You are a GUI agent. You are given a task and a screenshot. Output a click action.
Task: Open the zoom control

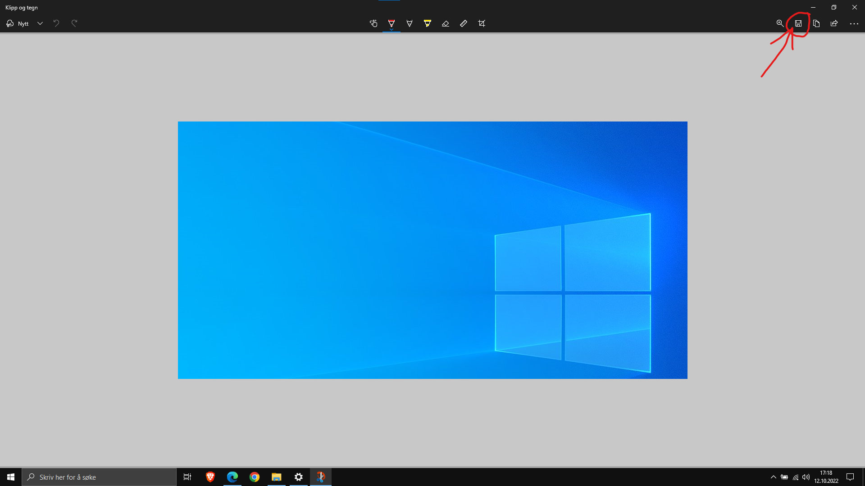(780, 23)
